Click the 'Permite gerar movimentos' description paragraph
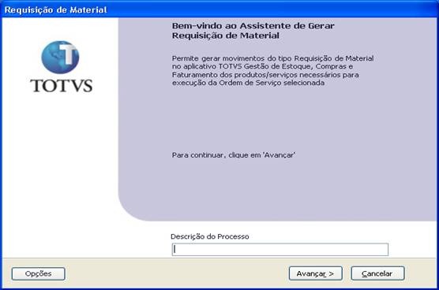The width and height of the screenshot is (439, 290). coord(272,70)
